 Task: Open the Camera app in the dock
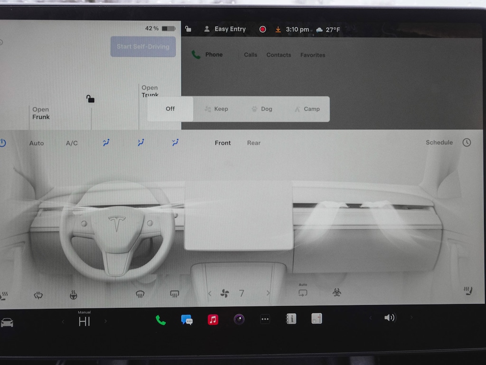pyautogui.click(x=239, y=319)
